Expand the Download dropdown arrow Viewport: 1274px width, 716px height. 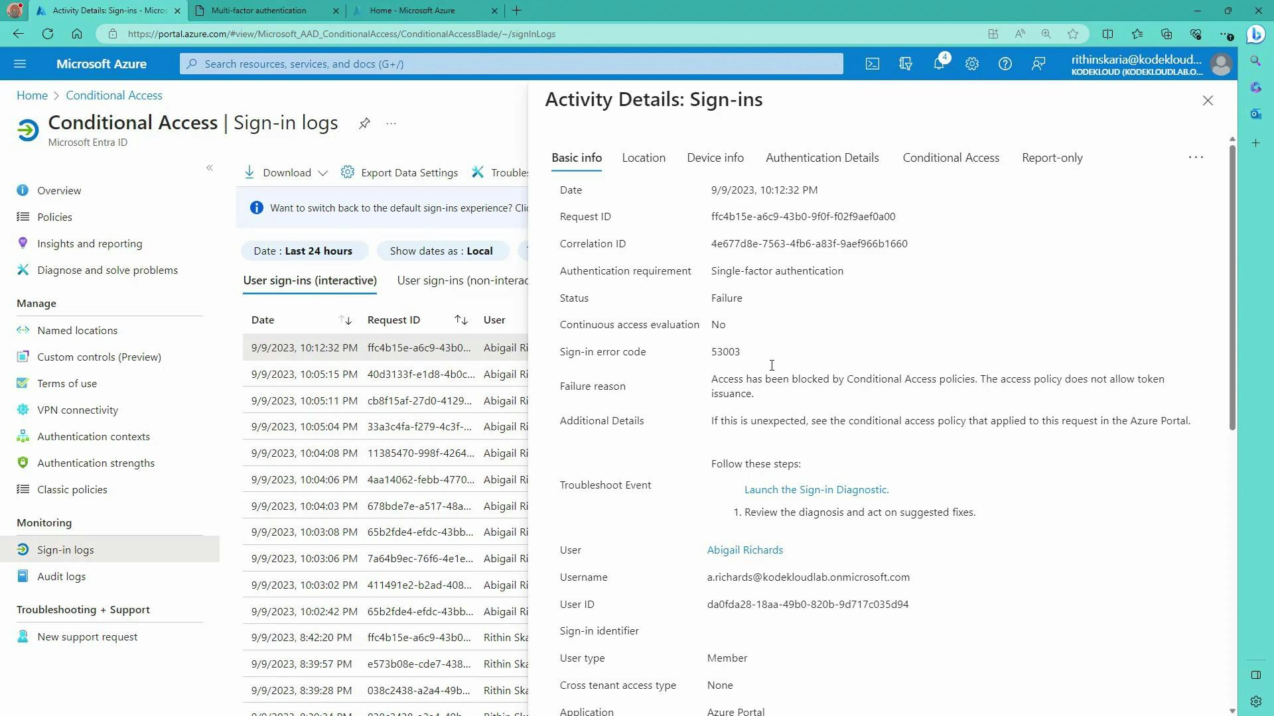(x=323, y=172)
